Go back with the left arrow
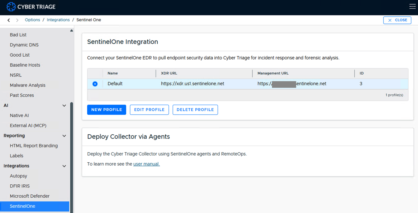 tap(9, 20)
